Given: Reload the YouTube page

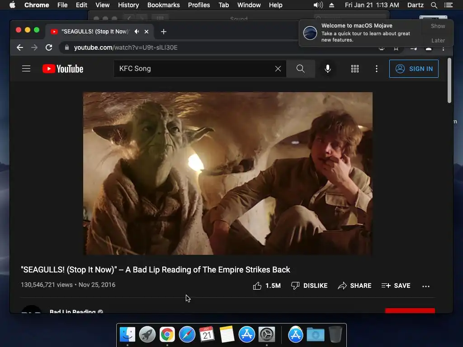Looking at the screenshot, I should (x=49, y=47).
